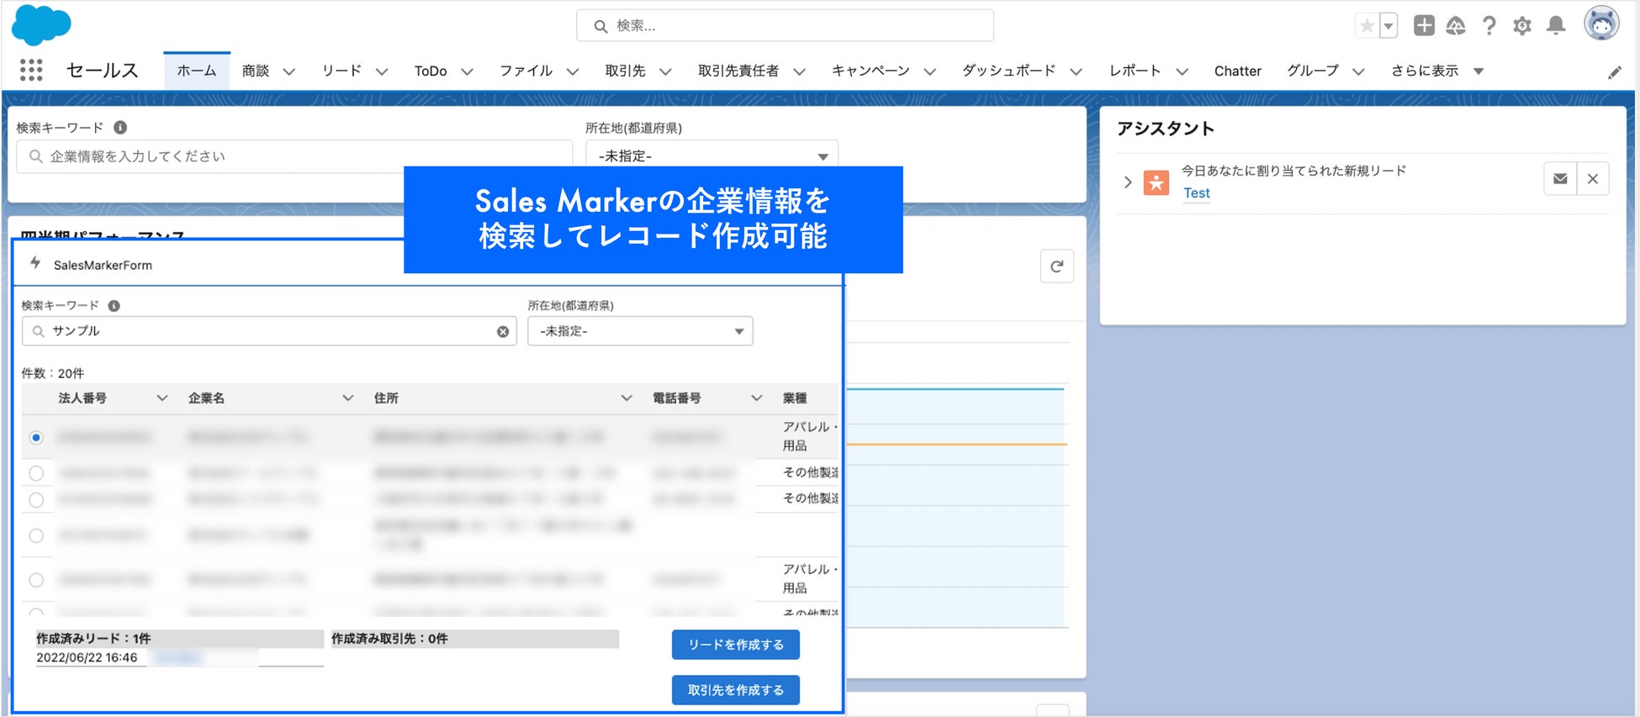
Task: Open the ToDo tab
Action: [431, 71]
